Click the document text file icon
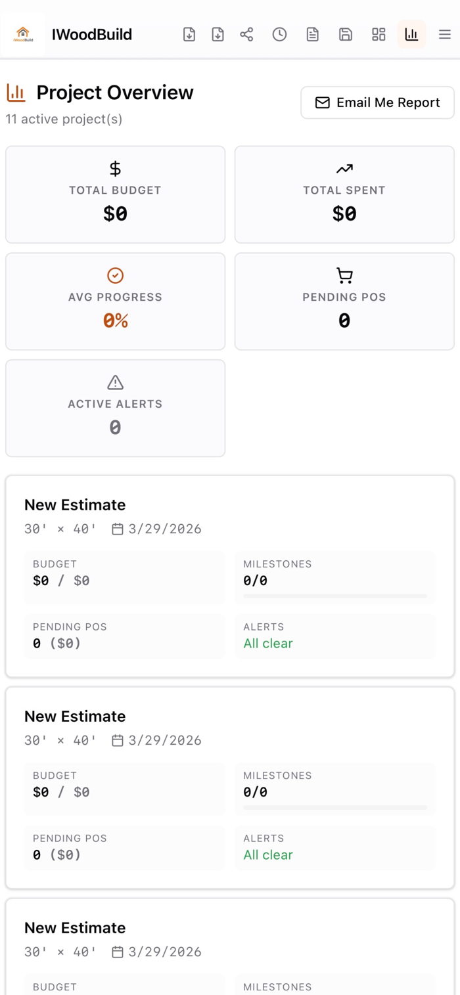 [312, 35]
